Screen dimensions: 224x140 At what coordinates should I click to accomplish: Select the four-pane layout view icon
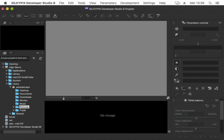[48, 16]
